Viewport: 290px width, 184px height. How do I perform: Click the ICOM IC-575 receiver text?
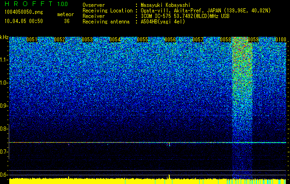185,16
